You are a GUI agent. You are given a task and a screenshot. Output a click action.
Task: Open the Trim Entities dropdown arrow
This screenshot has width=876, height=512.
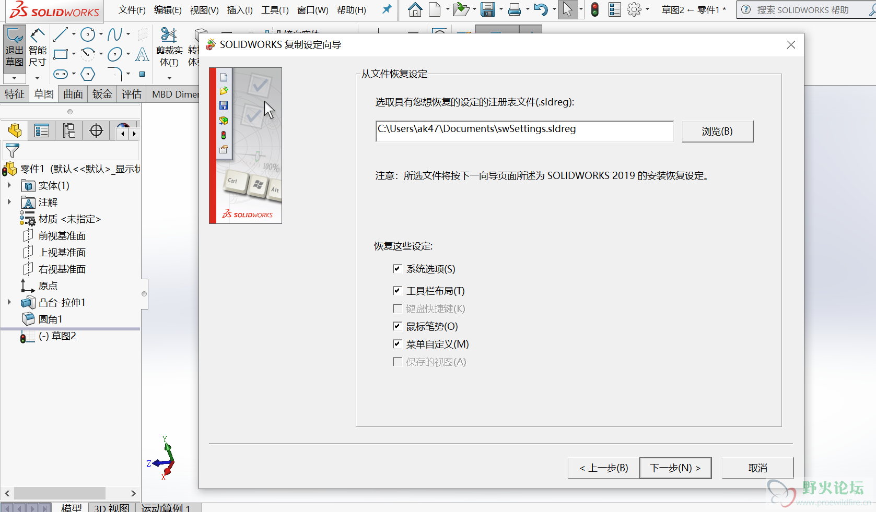click(169, 78)
